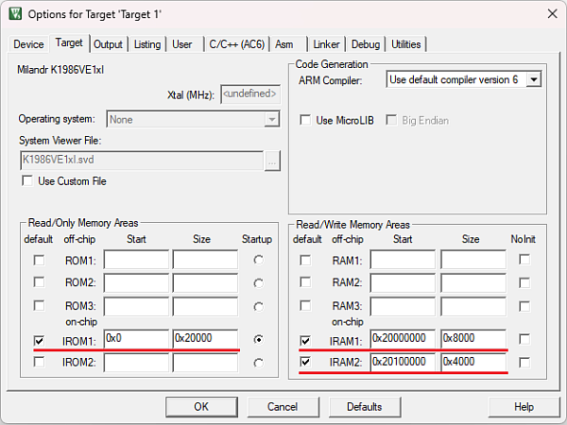Open the ARM Compiler version dropdown

coord(533,80)
